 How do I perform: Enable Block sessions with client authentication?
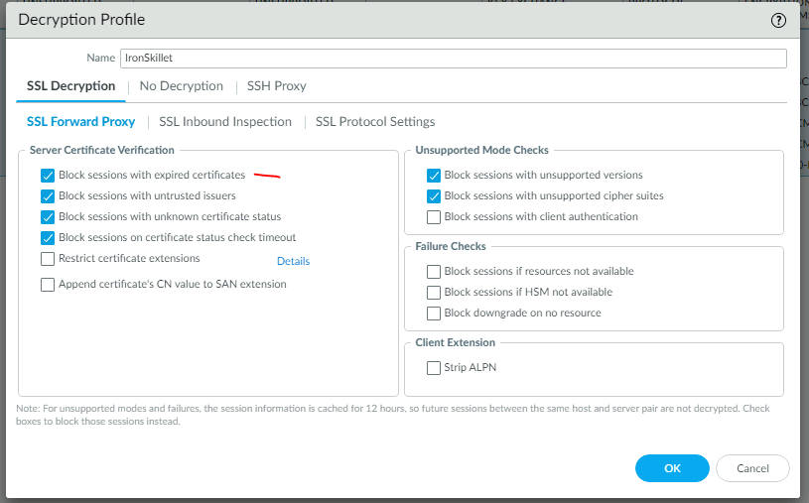434,217
